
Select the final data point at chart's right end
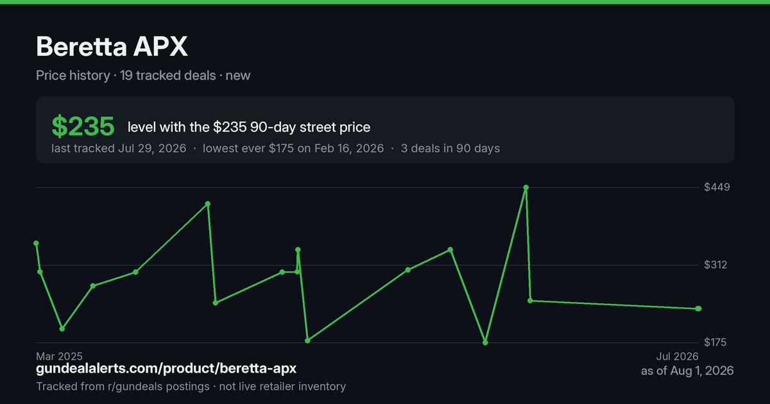pyautogui.click(x=699, y=308)
